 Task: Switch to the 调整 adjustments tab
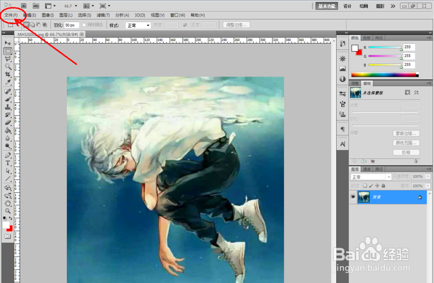tap(355, 83)
